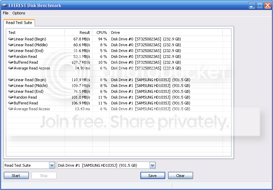Click disk icon beside Random Read 101.0 MB/s

pyautogui.click(x=11, y=97)
